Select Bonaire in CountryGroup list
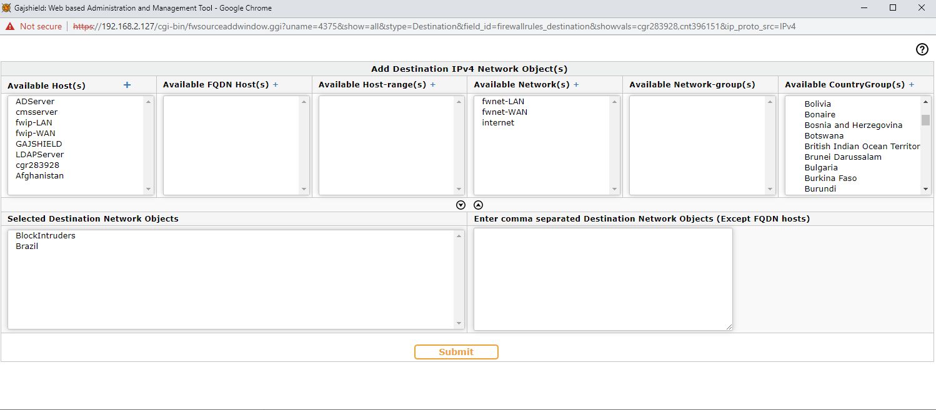The image size is (936, 410). [820, 114]
